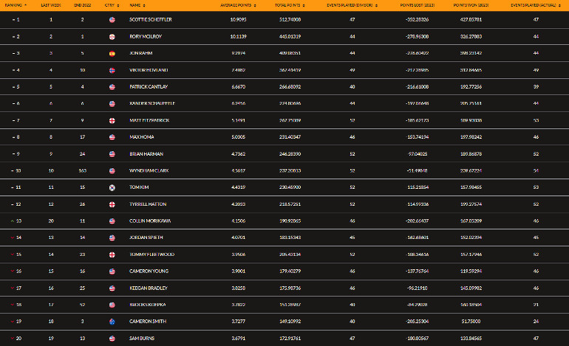This screenshot has height=346, width=569.
Task: Click Viktor Hovland's Norway flag icon
Action: pyautogui.click(x=112, y=70)
